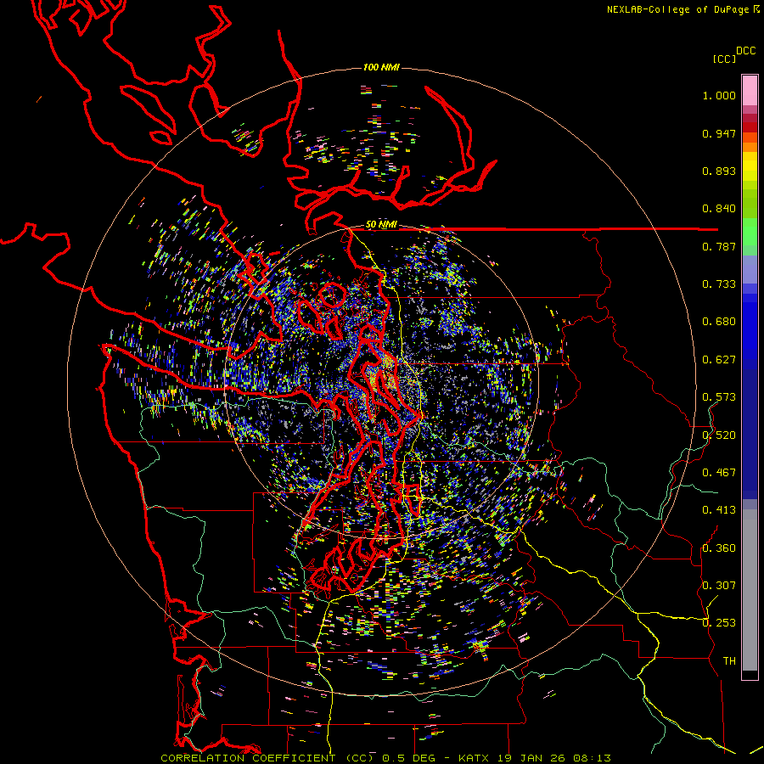Choose the 0.413 legend label
764x764 pixels.
(x=719, y=510)
